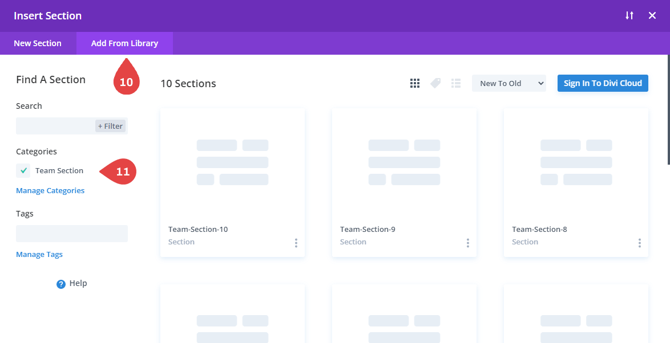Screen dimensions: 670x343
Task: Click the 10 Sections count heading
Action: pos(188,84)
